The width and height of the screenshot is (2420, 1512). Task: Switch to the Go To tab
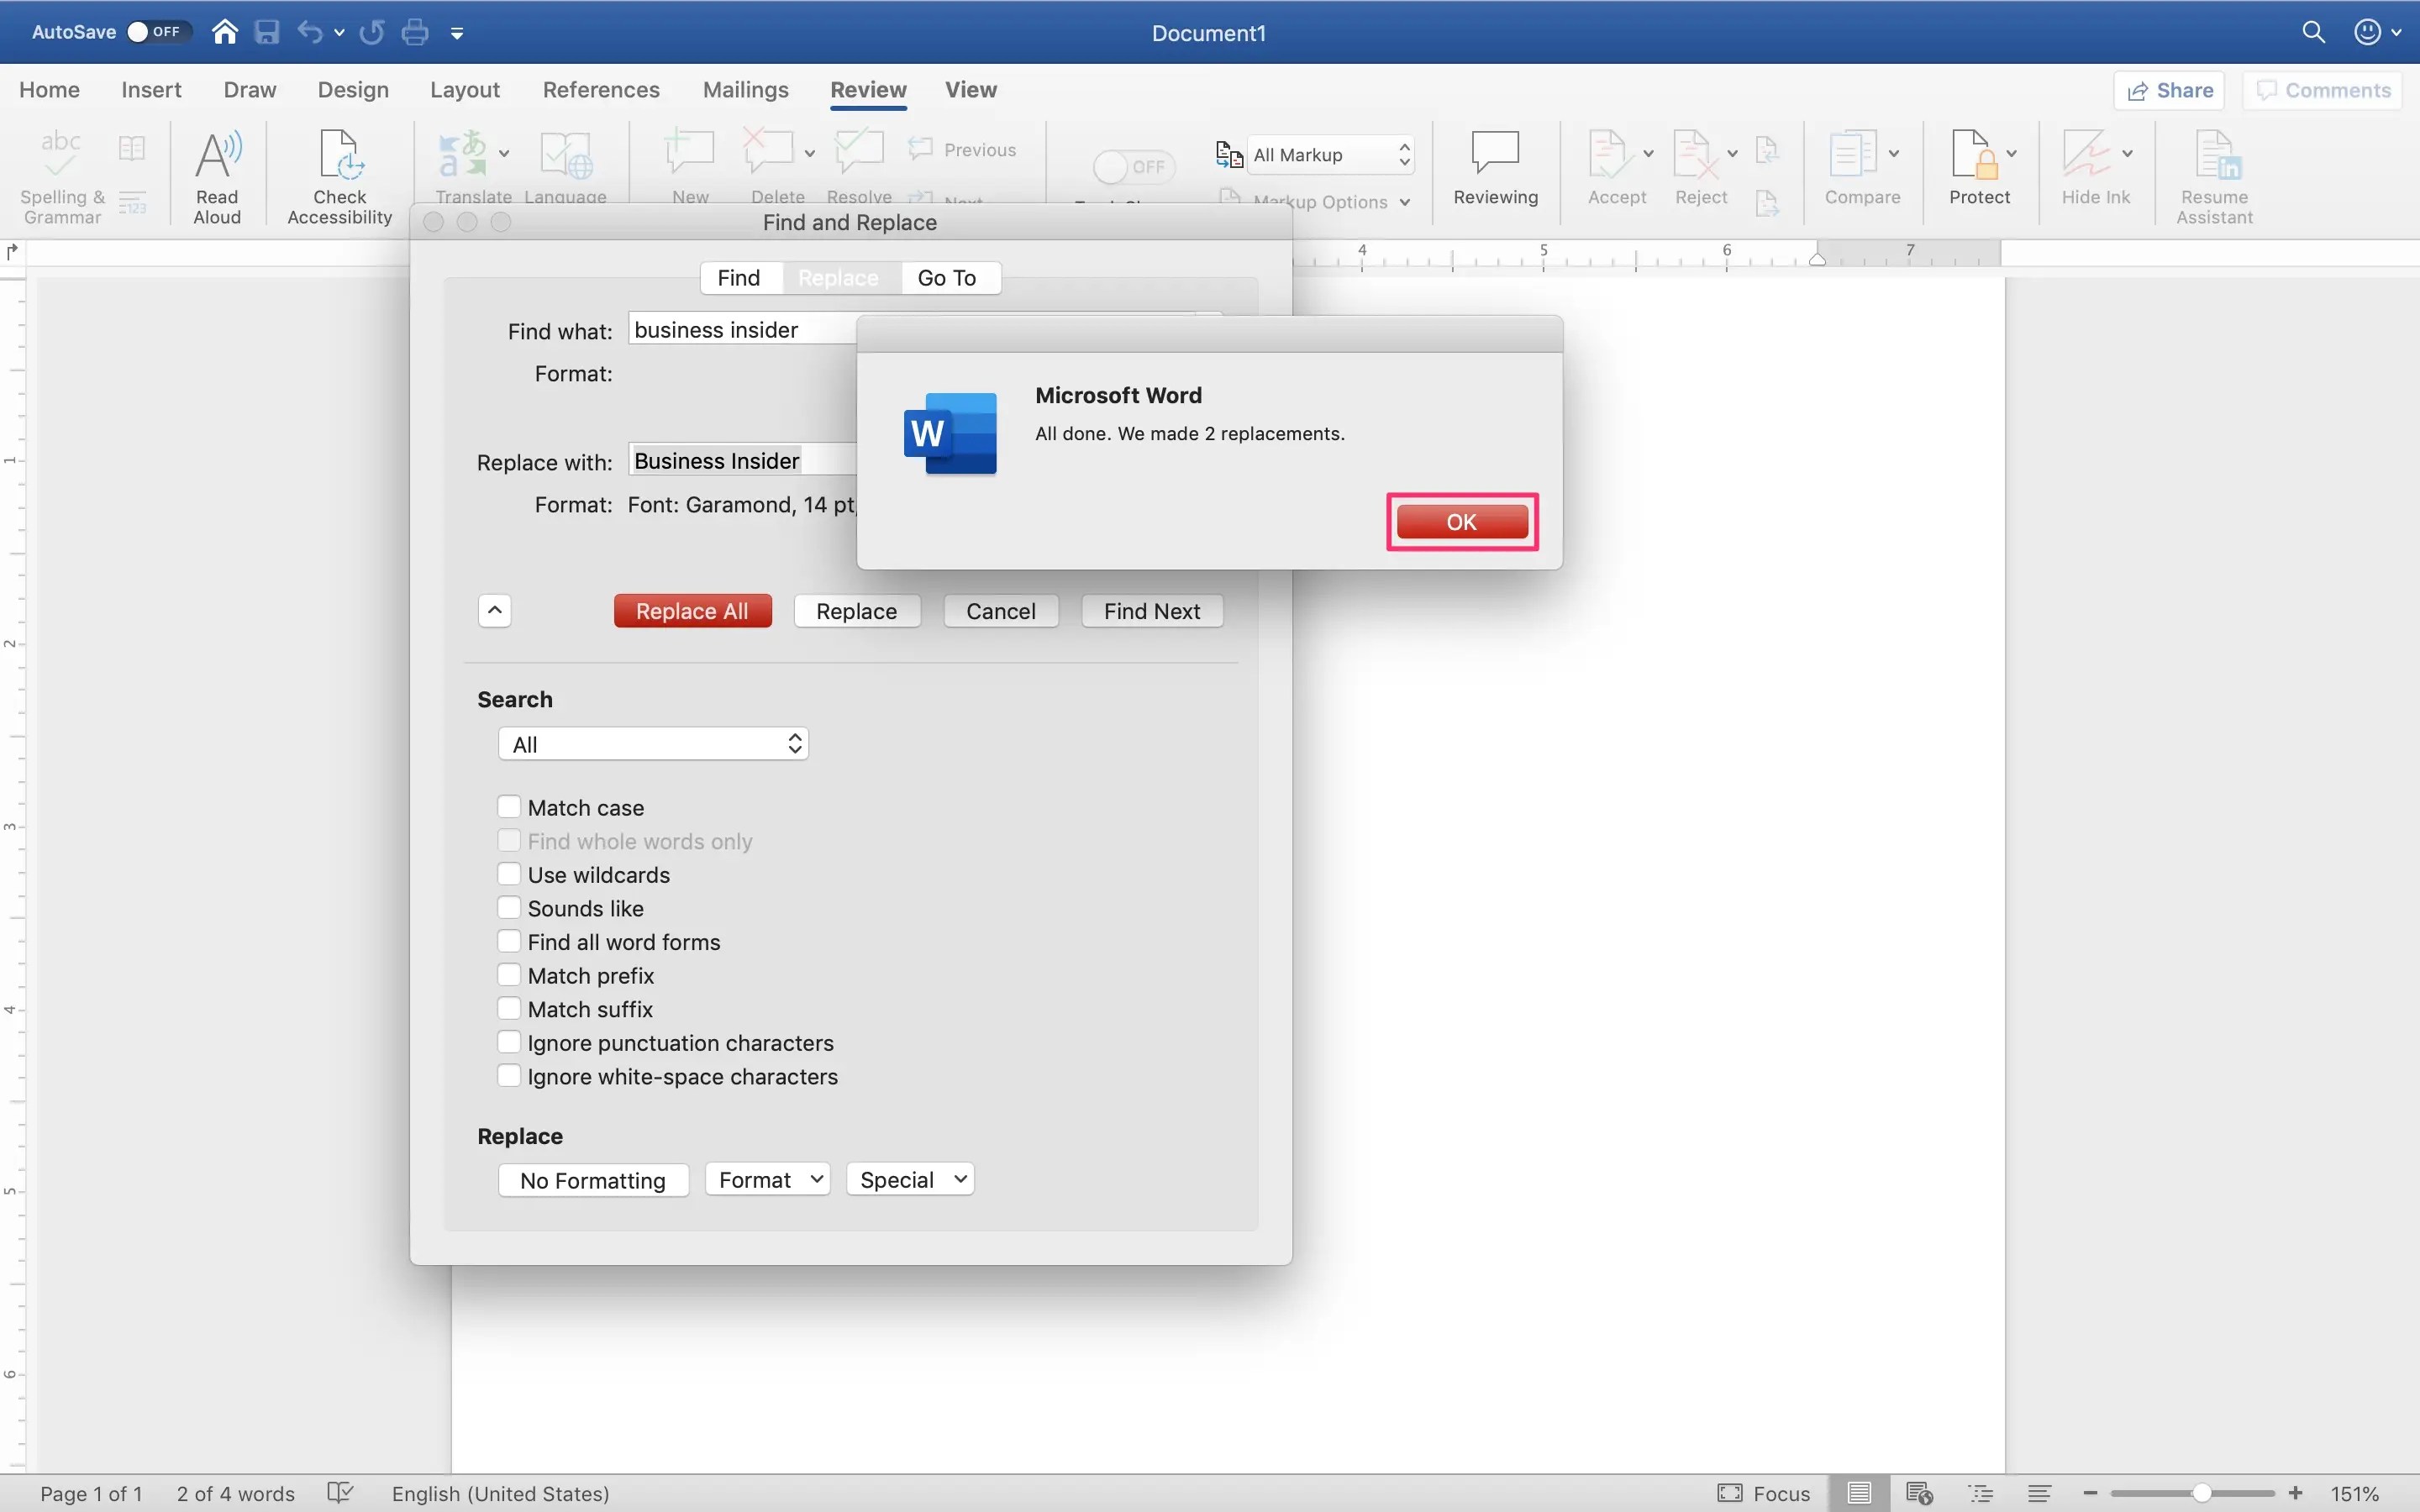[946, 278]
